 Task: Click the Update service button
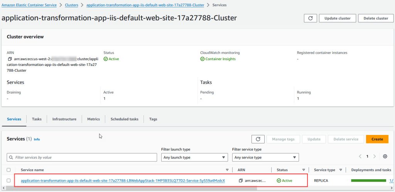[x=314, y=139]
